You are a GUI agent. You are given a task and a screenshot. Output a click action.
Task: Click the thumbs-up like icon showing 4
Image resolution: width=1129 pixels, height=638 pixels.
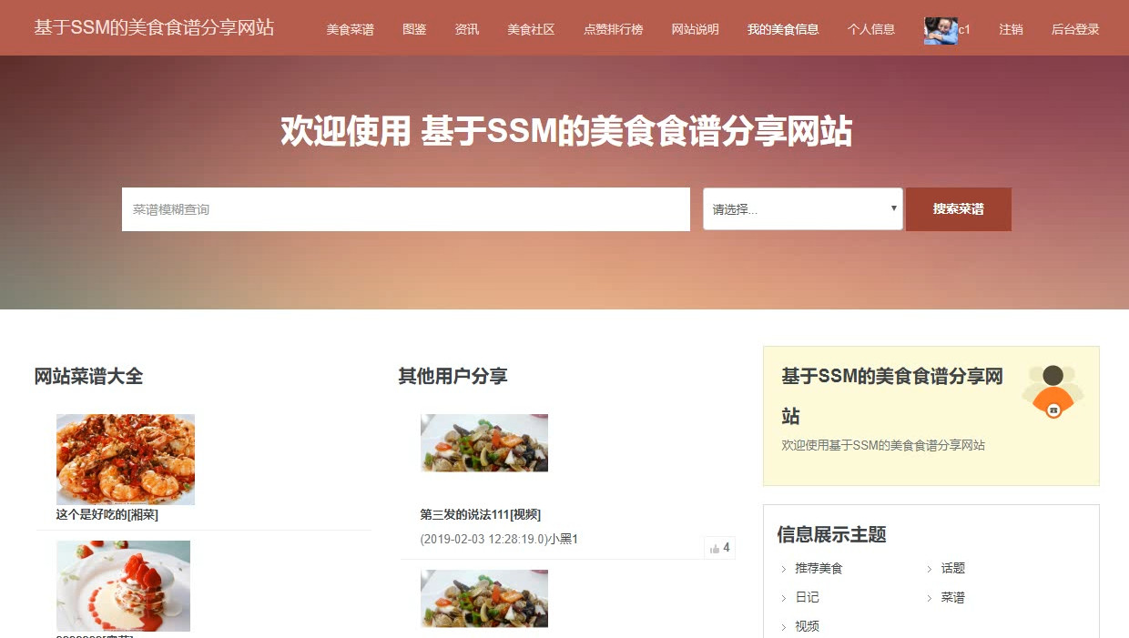(x=715, y=549)
